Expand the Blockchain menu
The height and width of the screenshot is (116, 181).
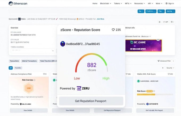[x=105, y=3]
